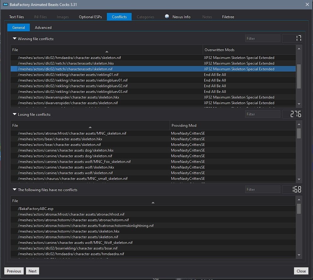
Task: Click the Nexus Info globe icon
Action: pyautogui.click(x=167, y=16)
